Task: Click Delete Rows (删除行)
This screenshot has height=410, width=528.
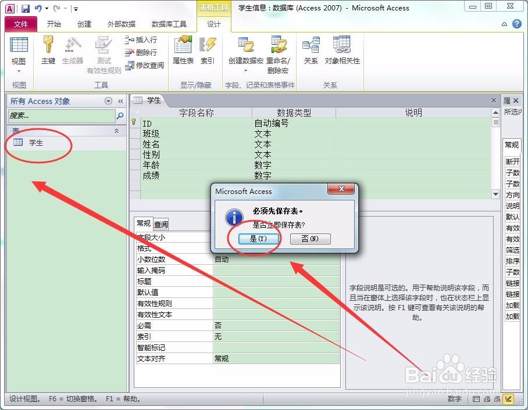Action: tap(141, 52)
